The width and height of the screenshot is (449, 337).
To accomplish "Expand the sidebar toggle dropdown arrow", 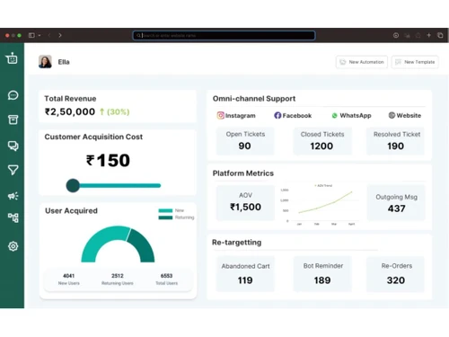I will tap(40, 35).
